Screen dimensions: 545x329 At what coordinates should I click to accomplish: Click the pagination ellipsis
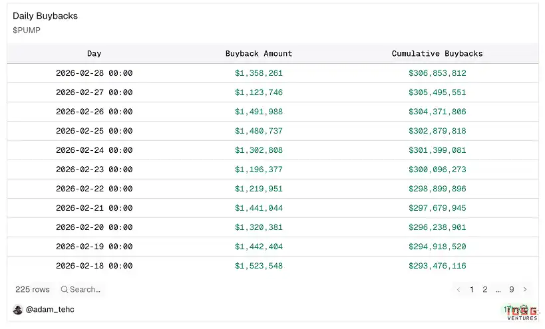pos(498,290)
